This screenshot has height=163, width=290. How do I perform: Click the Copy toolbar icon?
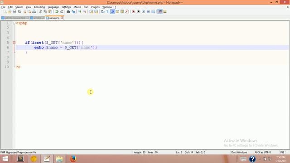pyautogui.click(x=45, y=12)
